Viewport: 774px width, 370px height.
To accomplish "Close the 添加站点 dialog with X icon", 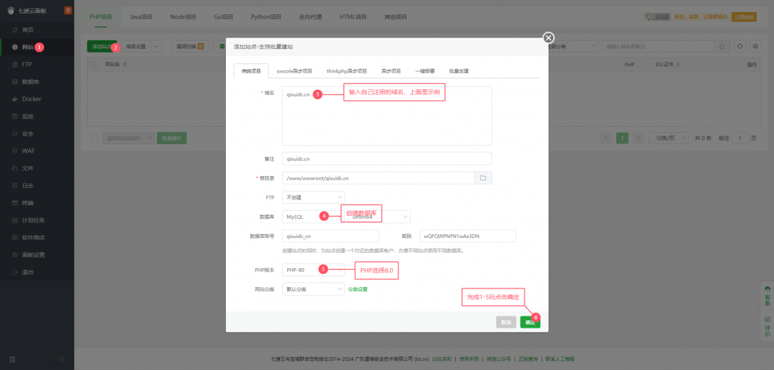I will pos(549,38).
